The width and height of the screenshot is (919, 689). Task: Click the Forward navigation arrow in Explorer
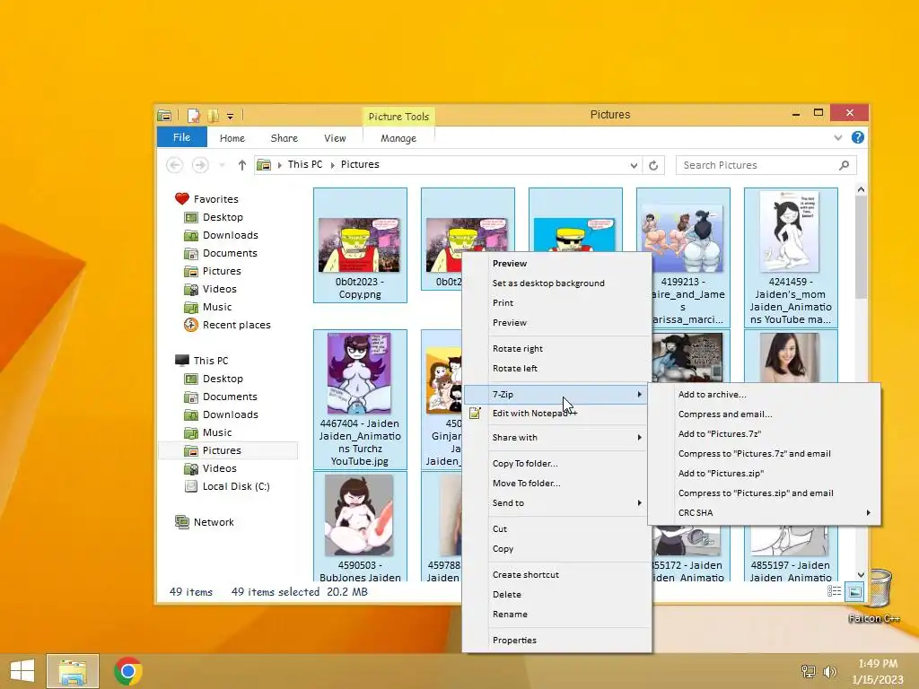click(x=200, y=165)
